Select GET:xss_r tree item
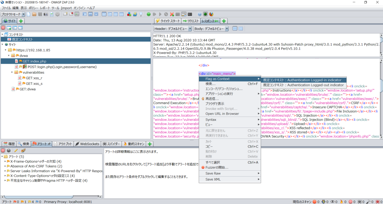Viewport: 383px width, 204px height. [x=34, y=78]
